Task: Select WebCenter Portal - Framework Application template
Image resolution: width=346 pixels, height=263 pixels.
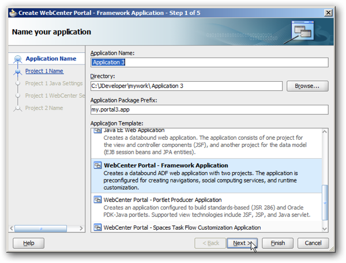Action: (206, 176)
